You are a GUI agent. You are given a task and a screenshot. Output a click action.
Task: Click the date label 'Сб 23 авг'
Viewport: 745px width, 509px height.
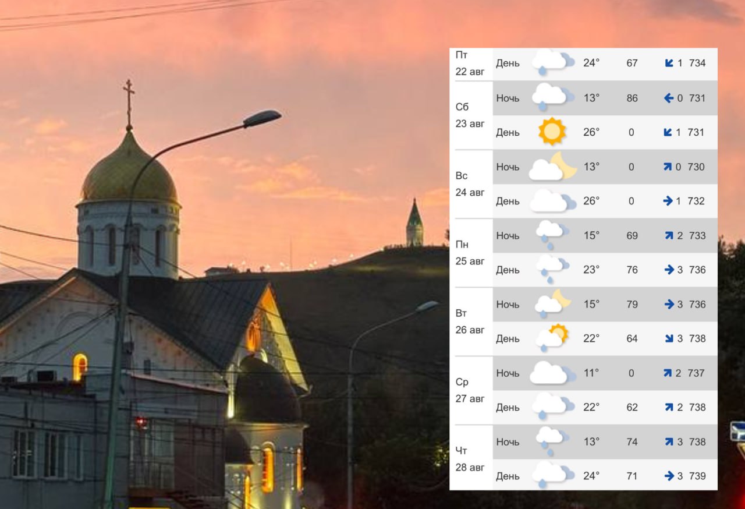(470, 115)
